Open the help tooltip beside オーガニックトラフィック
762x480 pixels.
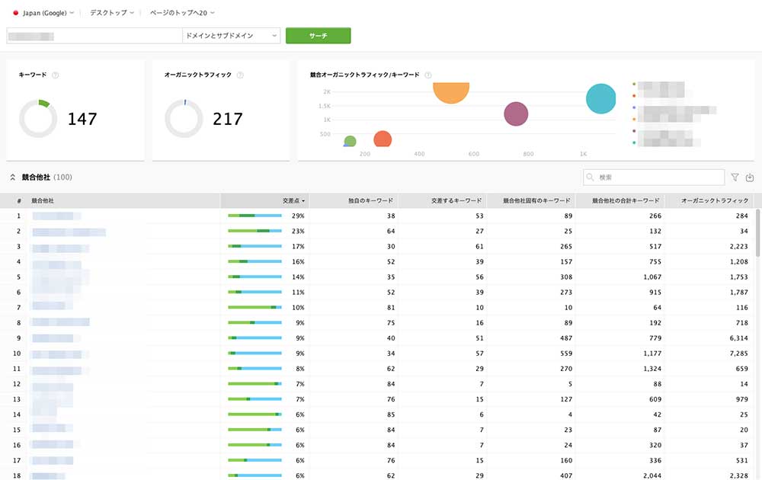(x=242, y=75)
